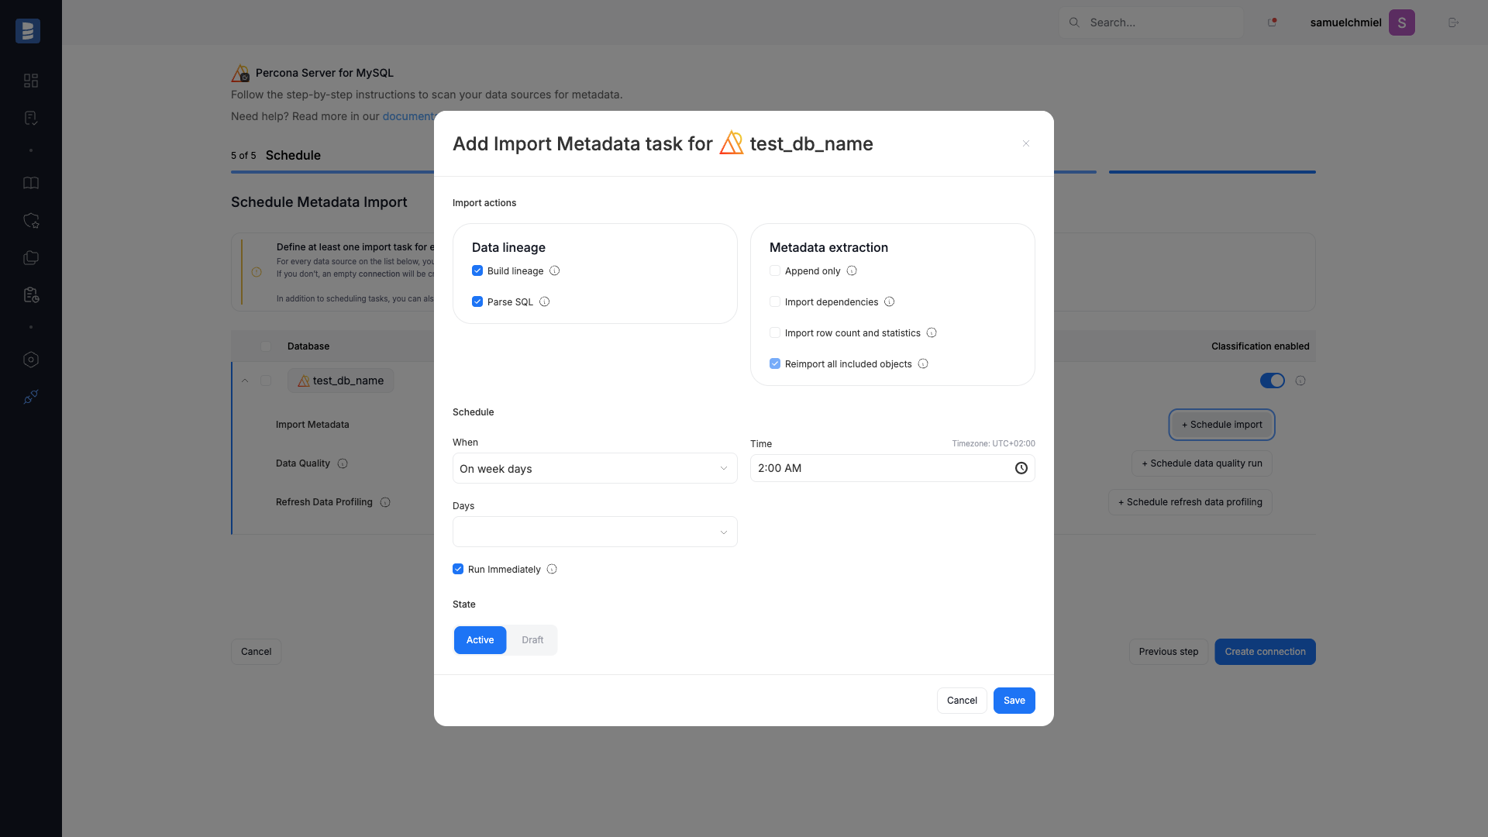
Task: Save the import metadata task
Action: [1014, 701]
